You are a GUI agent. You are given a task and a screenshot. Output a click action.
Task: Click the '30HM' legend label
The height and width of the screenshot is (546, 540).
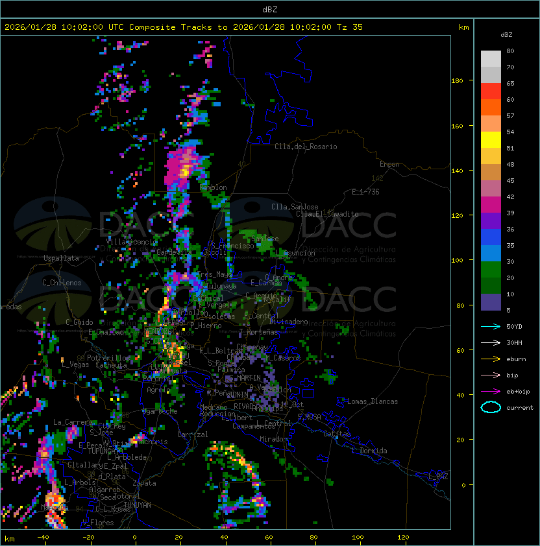point(514,343)
